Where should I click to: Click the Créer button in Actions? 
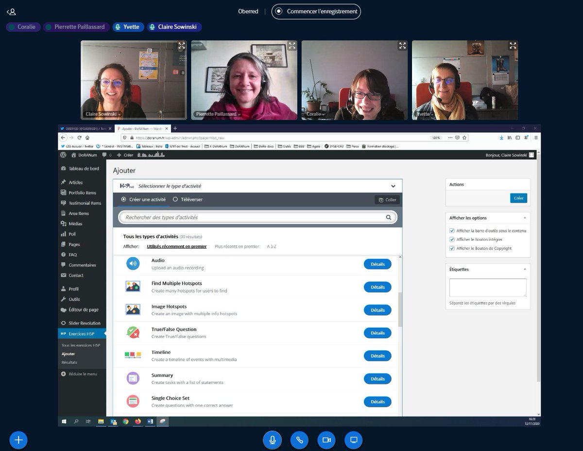(518, 198)
